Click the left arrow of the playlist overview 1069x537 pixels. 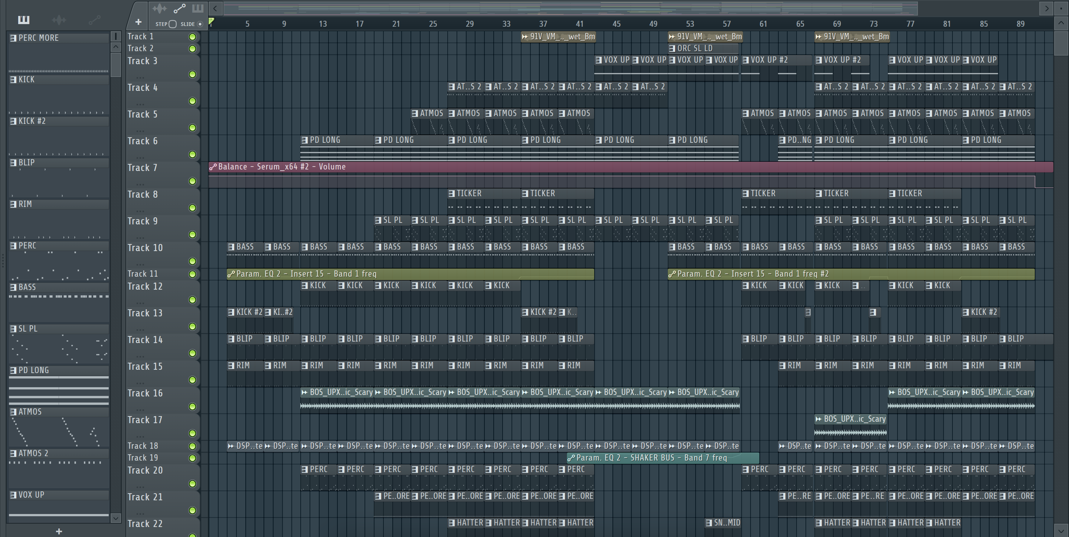[215, 8]
